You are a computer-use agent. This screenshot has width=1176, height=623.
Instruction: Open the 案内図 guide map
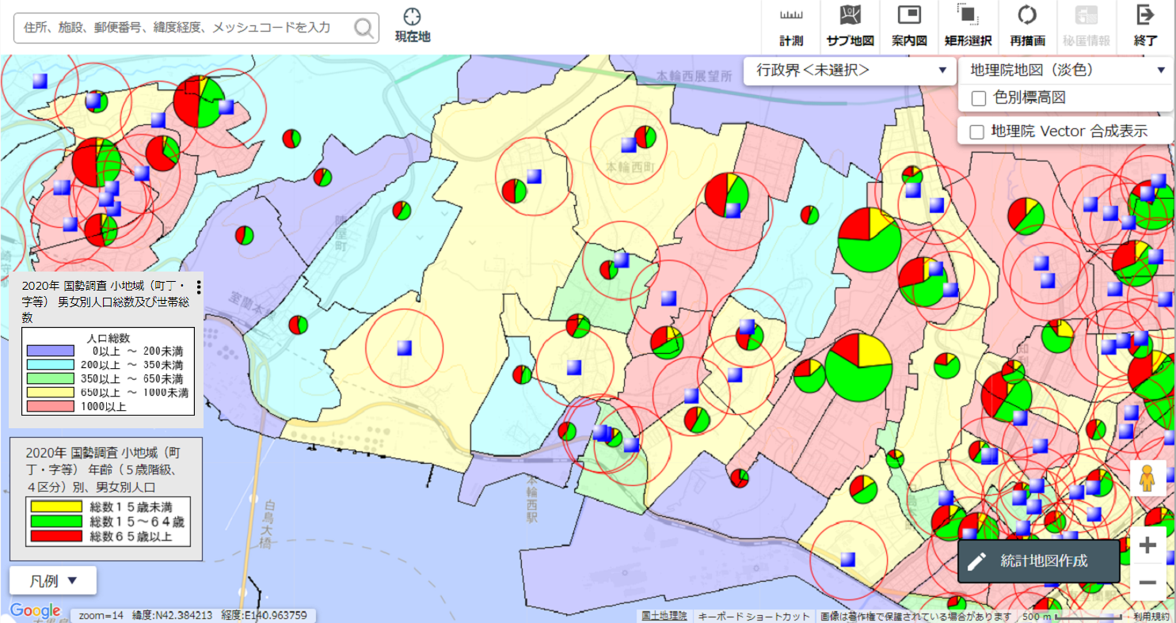(908, 16)
